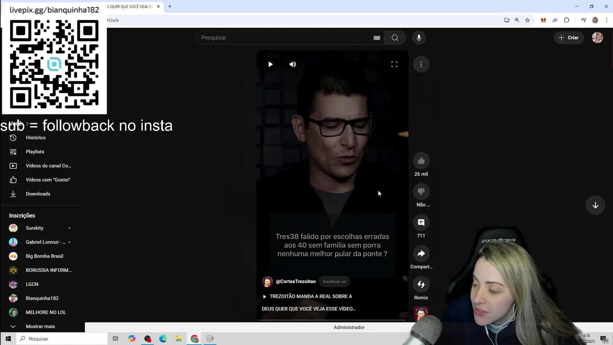The width and height of the screenshot is (613, 345).
Task: Open a new Chrome tab
Action: coord(170,7)
